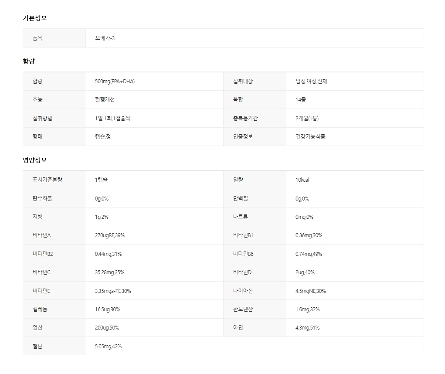Click the 판토텐산 label cell
This screenshot has width=445, height=374.
243,309
